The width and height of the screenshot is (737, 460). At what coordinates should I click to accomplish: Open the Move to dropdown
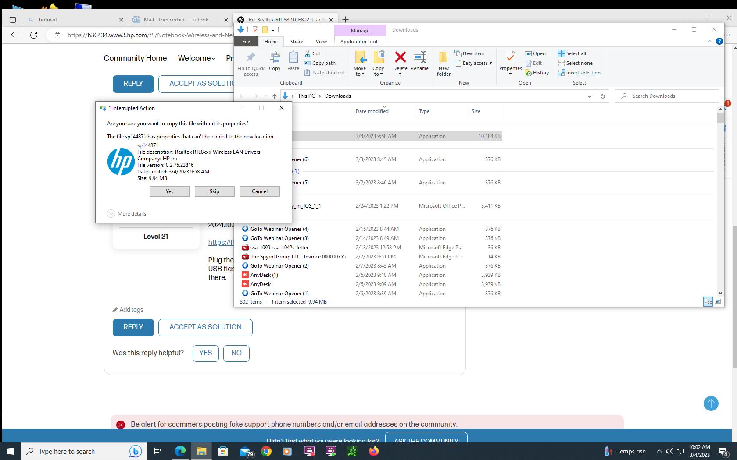360,63
